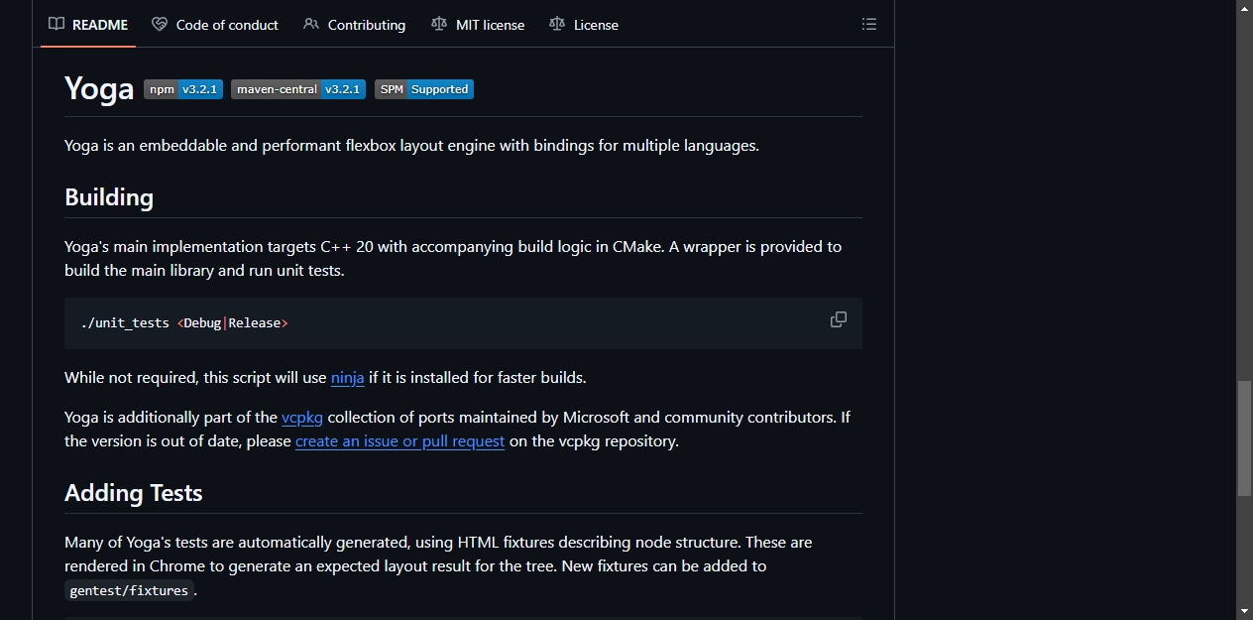The height and width of the screenshot is (620, 1253).
Task: Click the Yoga heading
Action: (x=99, y=88)
